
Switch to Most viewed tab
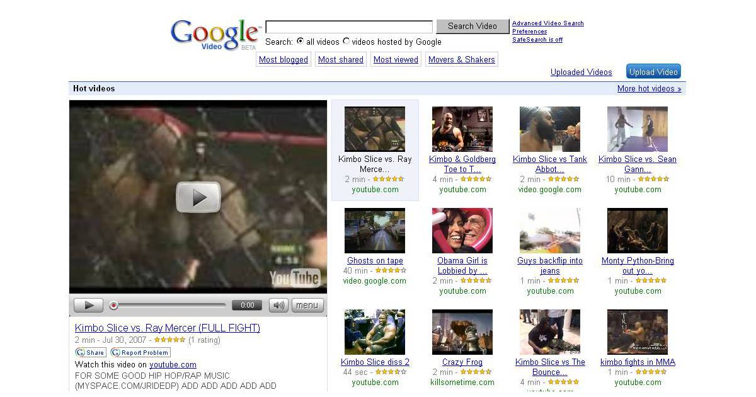pos(396,60)
